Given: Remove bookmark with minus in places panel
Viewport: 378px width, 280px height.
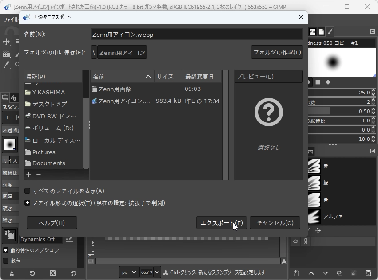Looking at the screenshot, I should tap(39, 175).
